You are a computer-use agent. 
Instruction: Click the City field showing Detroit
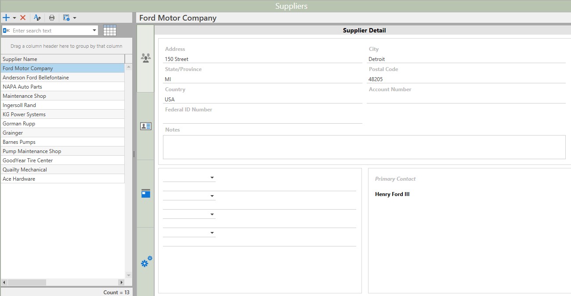(x=466, y=59)
